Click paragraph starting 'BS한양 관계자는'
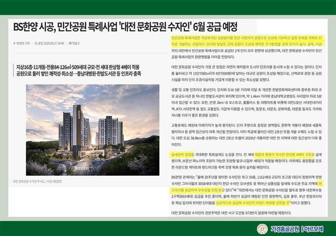This screenshot has width=336, height=236. 246,190
